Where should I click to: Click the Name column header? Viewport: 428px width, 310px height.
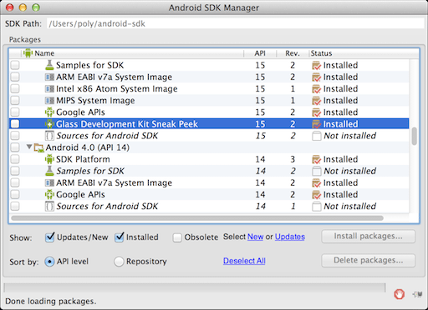click(132, 53)
